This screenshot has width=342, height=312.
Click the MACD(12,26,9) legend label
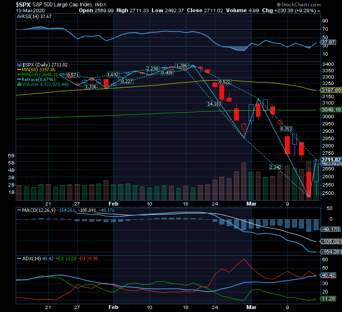pos(39,210)
